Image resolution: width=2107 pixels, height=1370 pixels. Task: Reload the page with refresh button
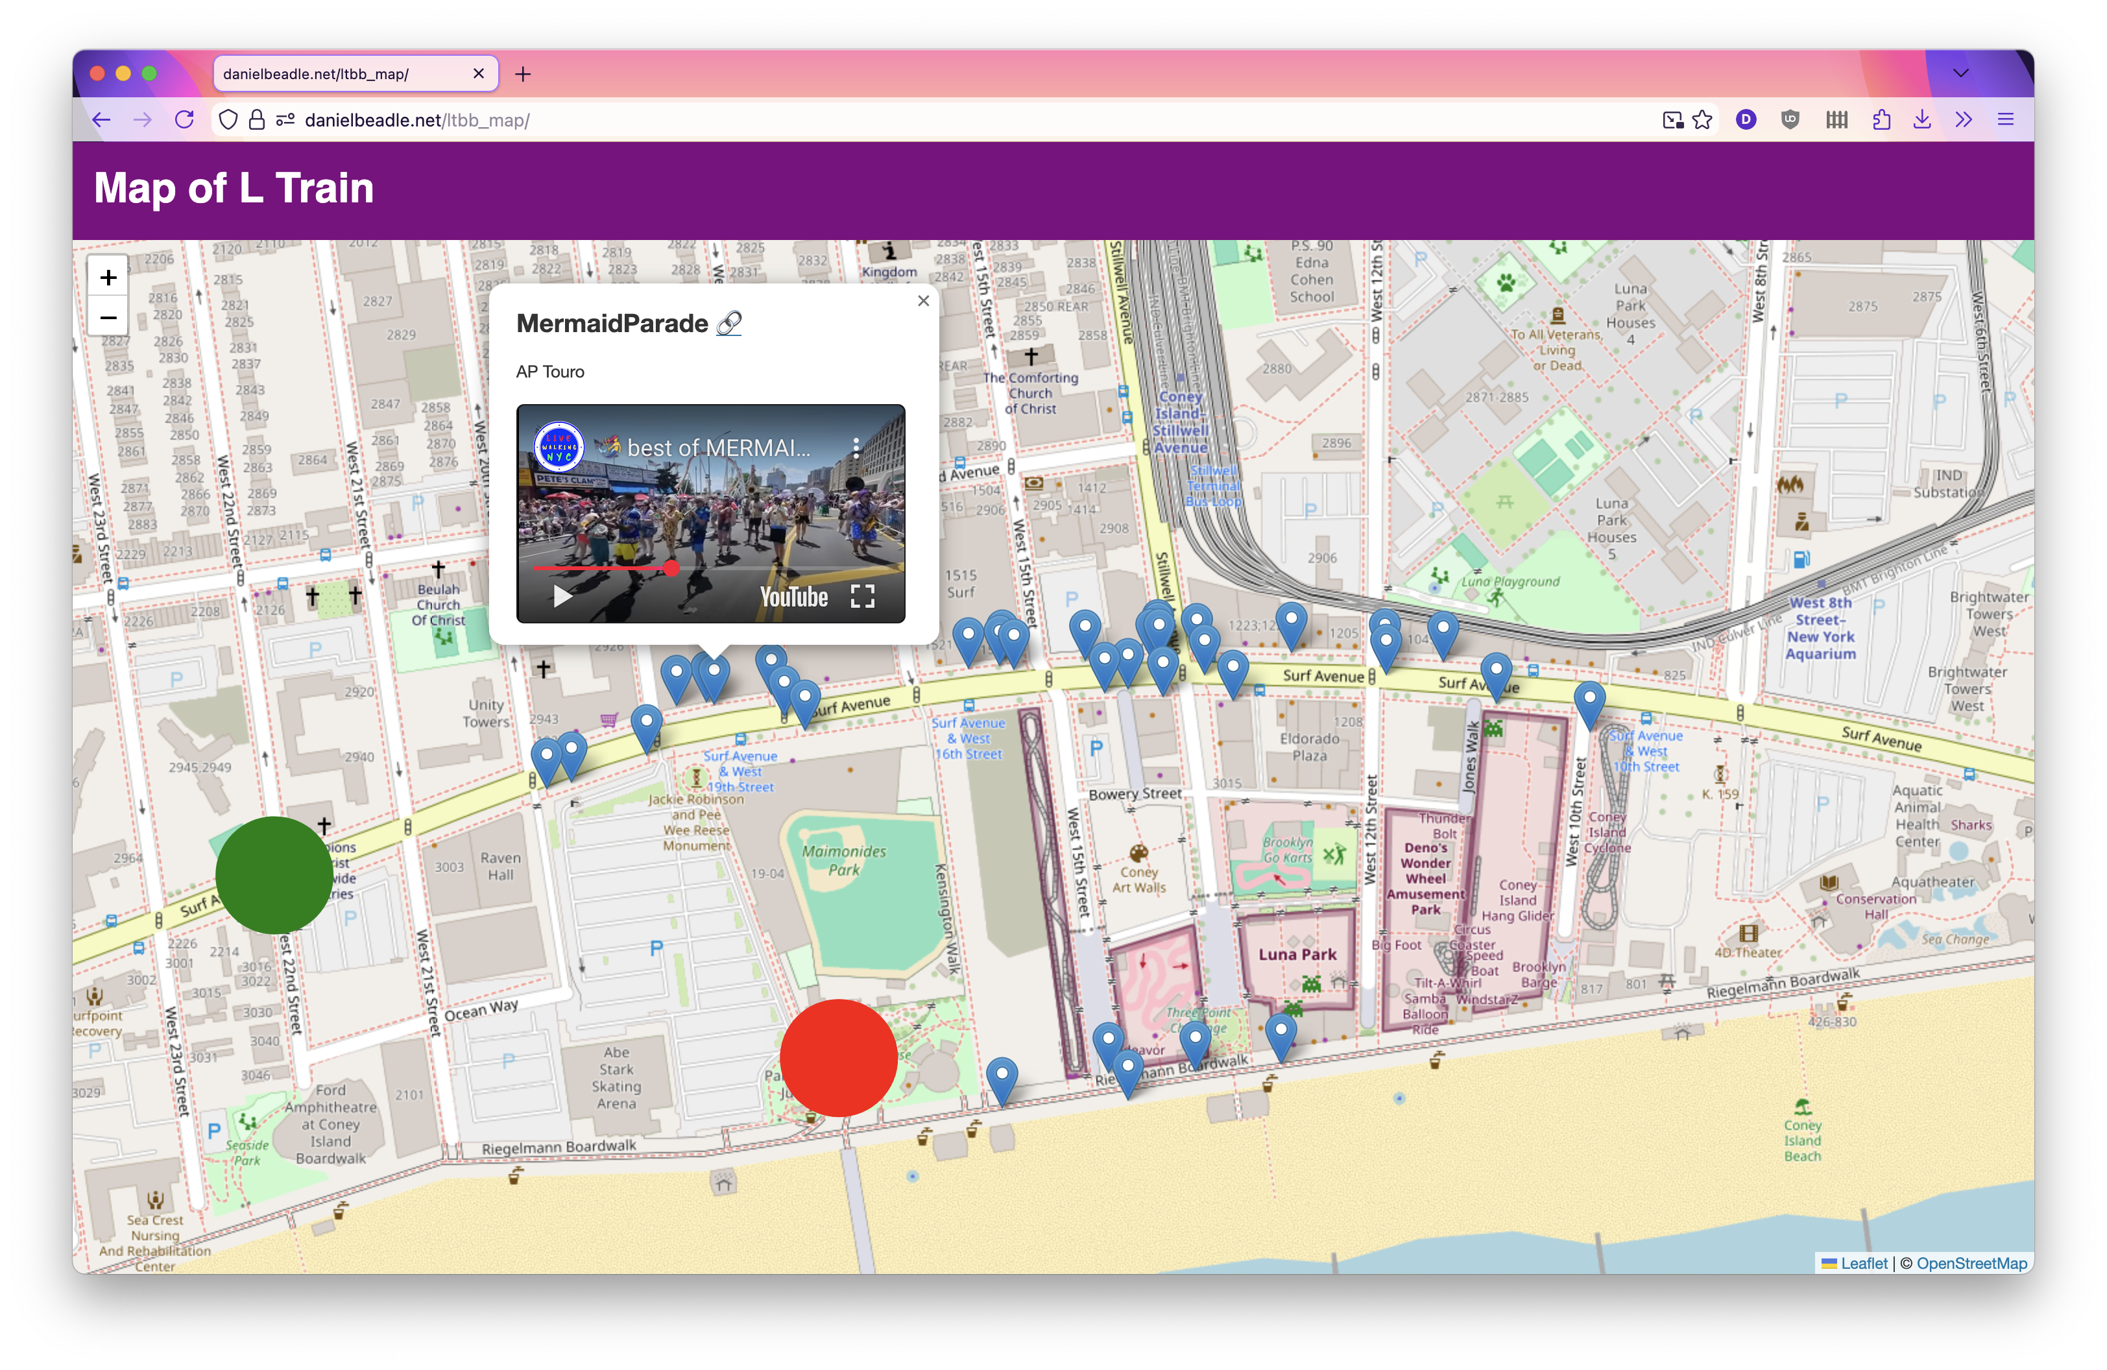click(x=184, y=119)
